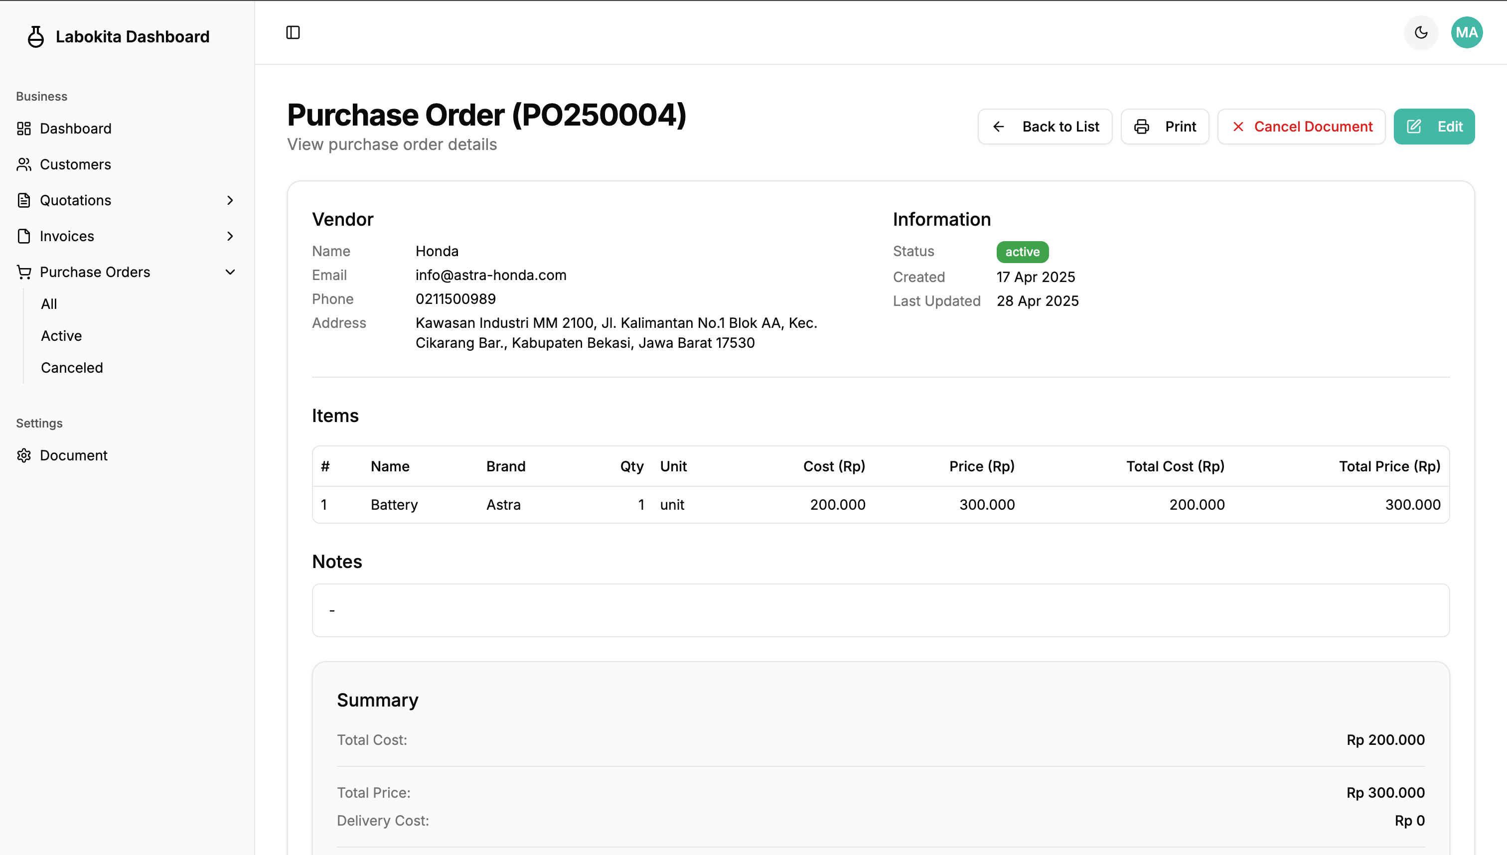
Task: Click Back to List button
Action: [1045, 126]
